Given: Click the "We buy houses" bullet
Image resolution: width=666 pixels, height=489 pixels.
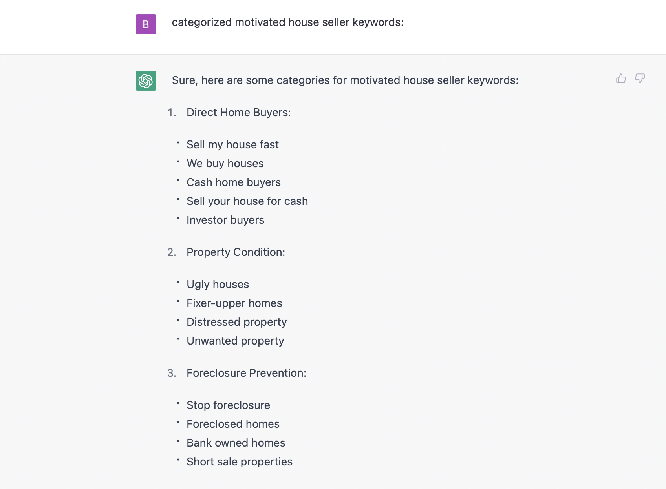Looking at the screenshot, I should coord(225,164).
